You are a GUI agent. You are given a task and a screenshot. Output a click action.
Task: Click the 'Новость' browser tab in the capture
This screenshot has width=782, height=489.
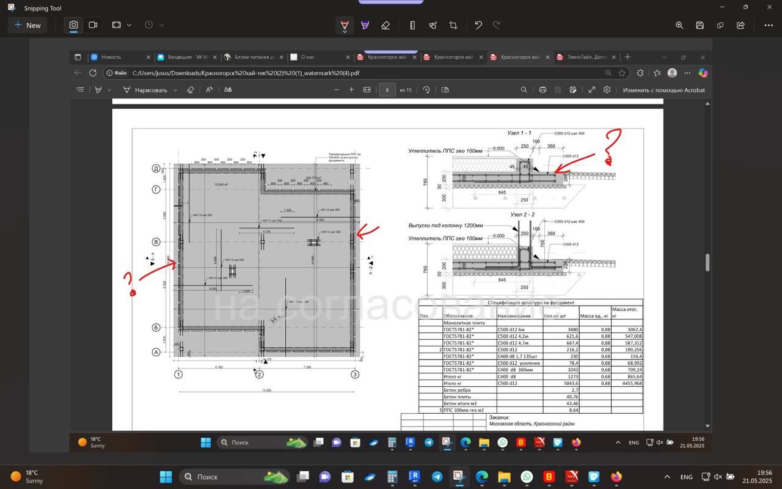120,57
